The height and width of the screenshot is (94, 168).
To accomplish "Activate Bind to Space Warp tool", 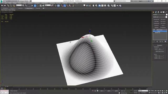I will click(14, 5).
